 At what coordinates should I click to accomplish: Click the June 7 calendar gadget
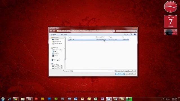[x=171, y=21]
